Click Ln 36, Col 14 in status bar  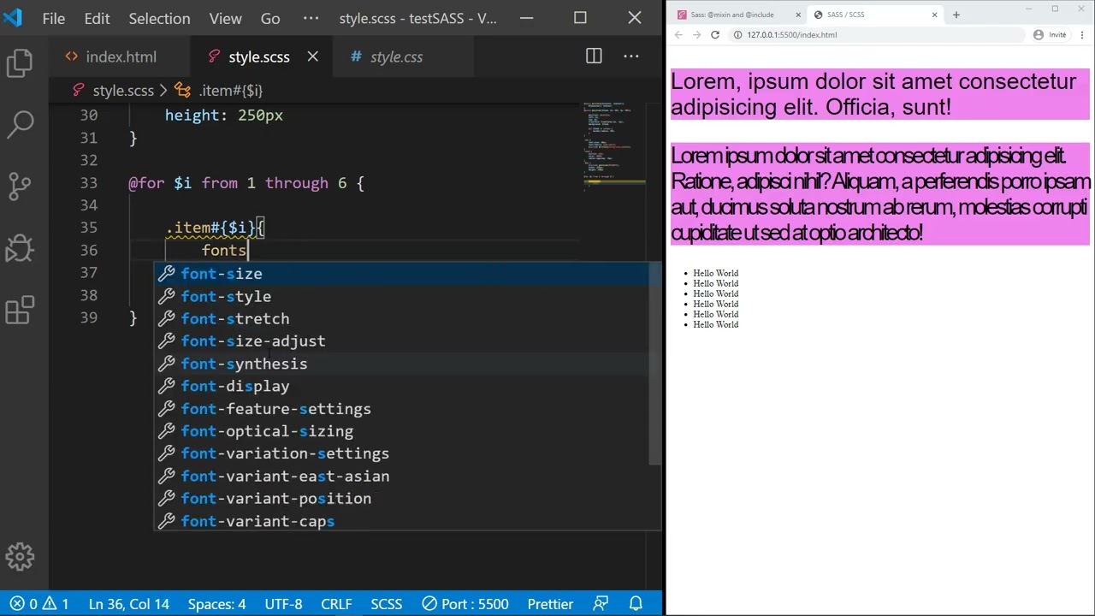[129, 604]
